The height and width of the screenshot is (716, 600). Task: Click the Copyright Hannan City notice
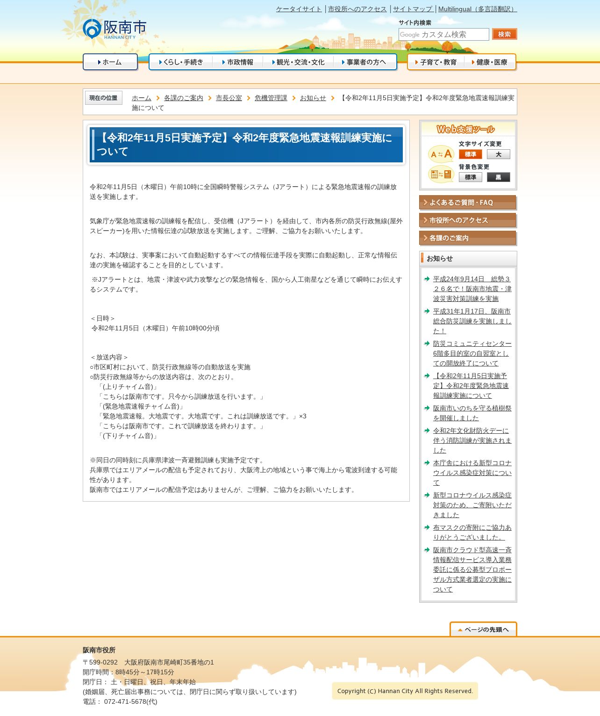(405, 691)
